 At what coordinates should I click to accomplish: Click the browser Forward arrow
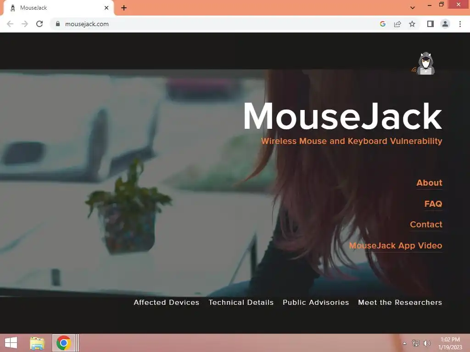[25, 24]
